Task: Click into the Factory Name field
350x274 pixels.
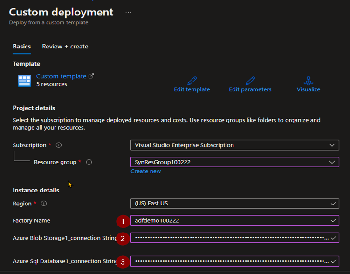Action: point(235,220)
